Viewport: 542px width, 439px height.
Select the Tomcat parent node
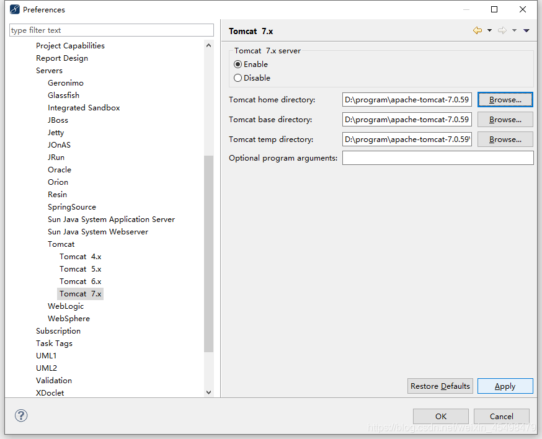point(61,244)
